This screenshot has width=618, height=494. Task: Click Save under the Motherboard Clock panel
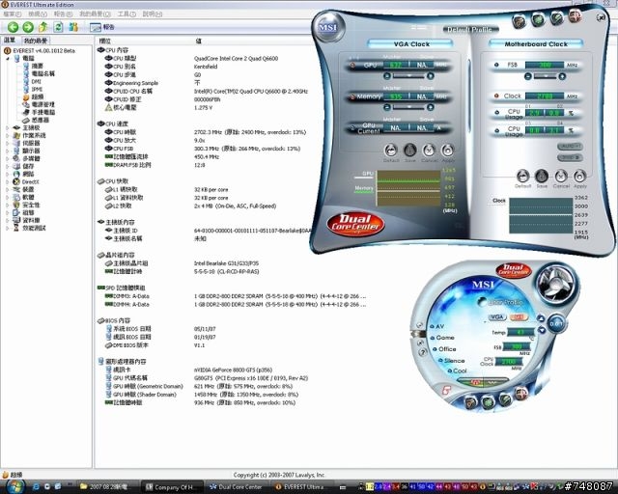(542, 178)
